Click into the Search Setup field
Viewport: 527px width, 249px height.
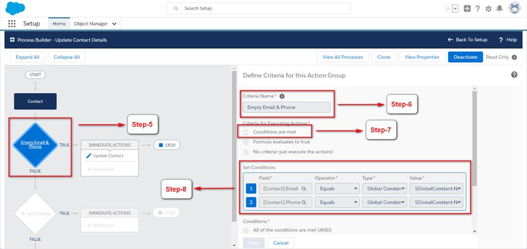click(x=258, y=8)
